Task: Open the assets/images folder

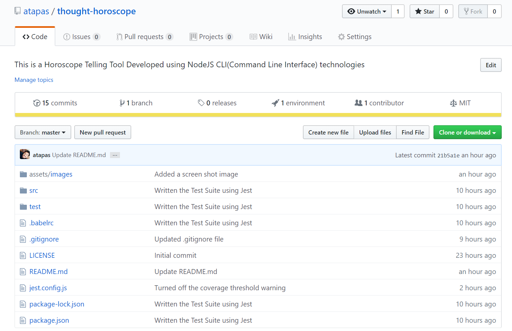Action: coord(51,174)
